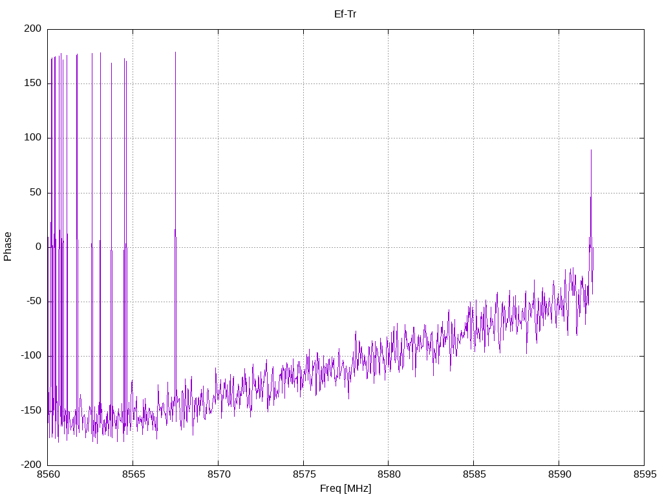
Task: Click the isolated phase spike near 8567.5 MHz
Action: [175, 53]
